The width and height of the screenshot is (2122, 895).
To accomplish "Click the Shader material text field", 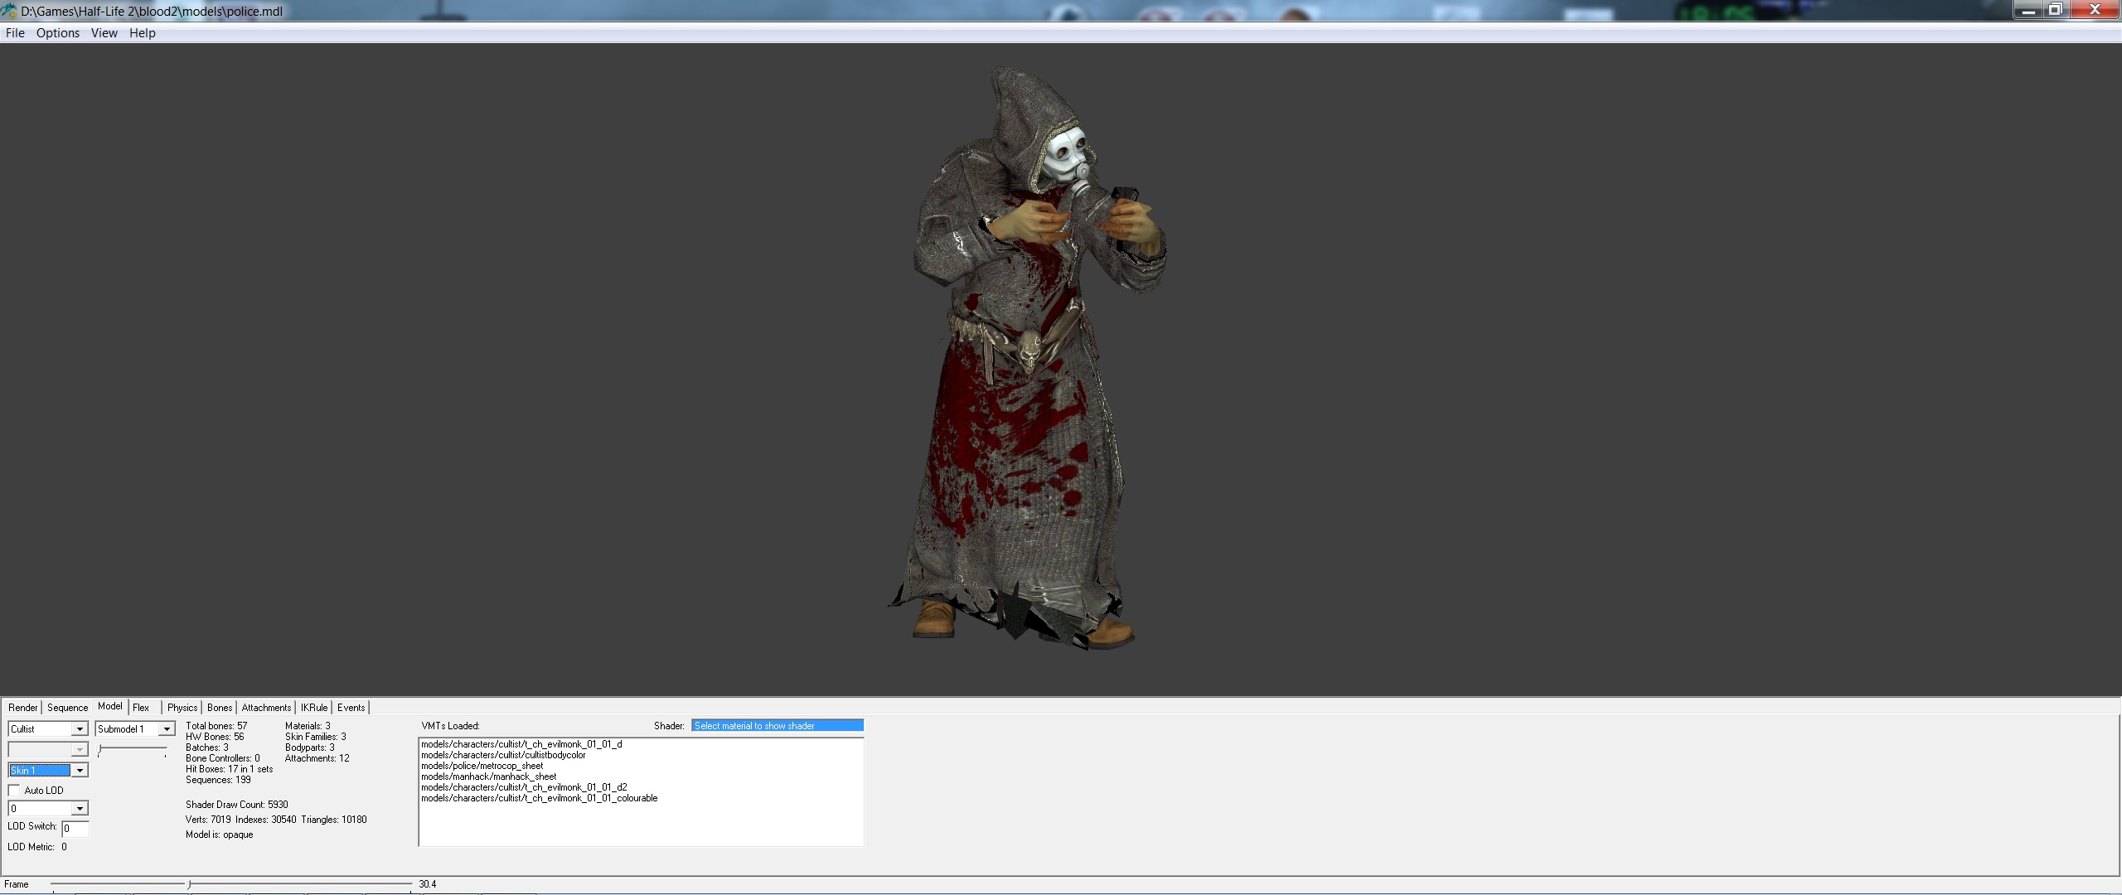I will click(777, 726).
